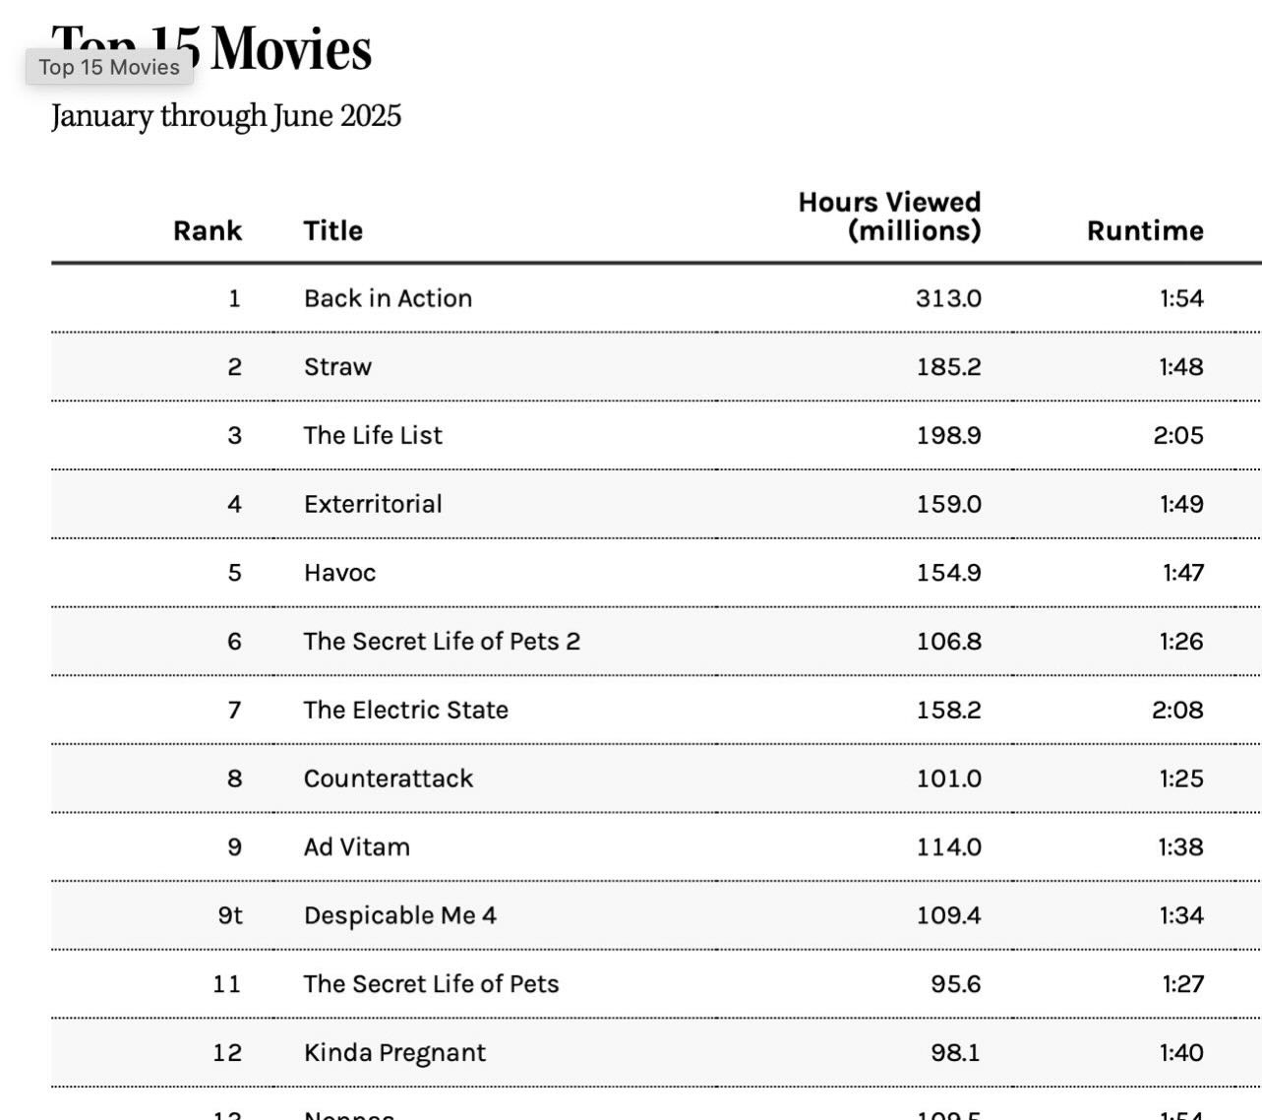Screen dimensions: 1262x1120
Task: Click the Ad Vitam title
Action: (x=356, y=846)
